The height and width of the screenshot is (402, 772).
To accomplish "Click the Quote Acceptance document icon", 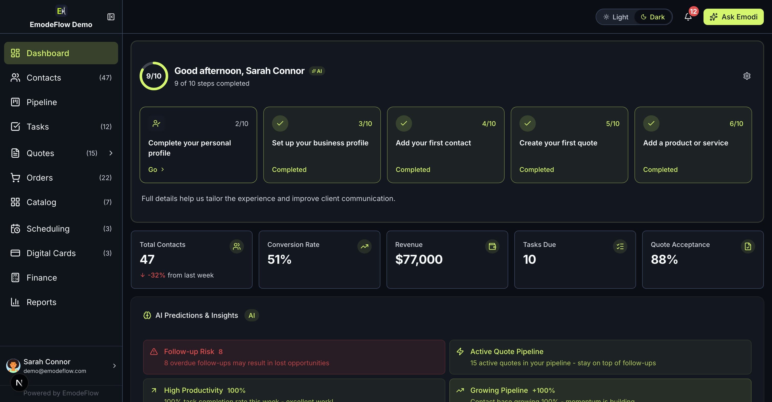I will point(748,246).
